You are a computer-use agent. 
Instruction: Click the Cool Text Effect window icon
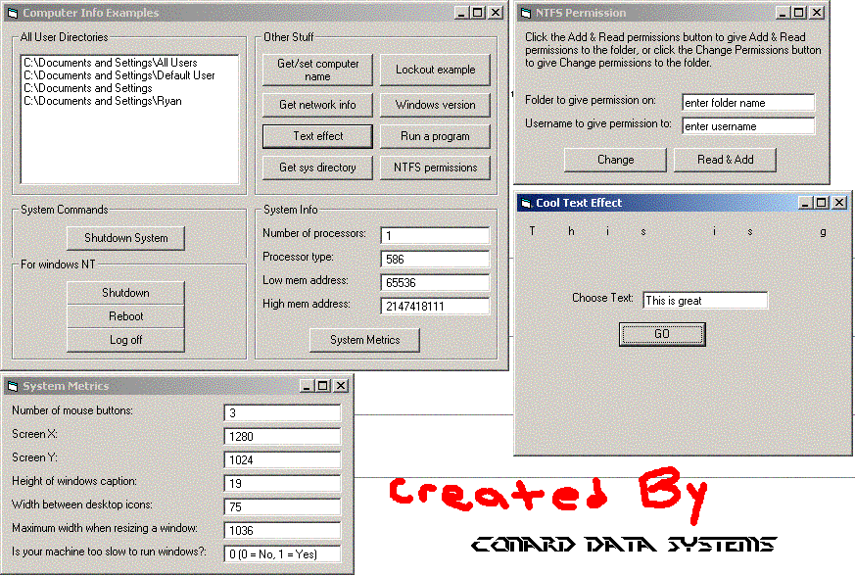pos(524,203)
